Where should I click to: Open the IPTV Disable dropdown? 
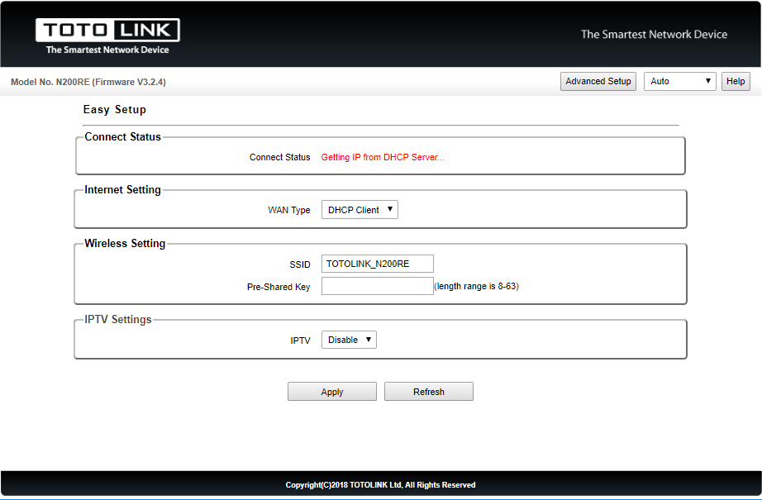(349, 340)
